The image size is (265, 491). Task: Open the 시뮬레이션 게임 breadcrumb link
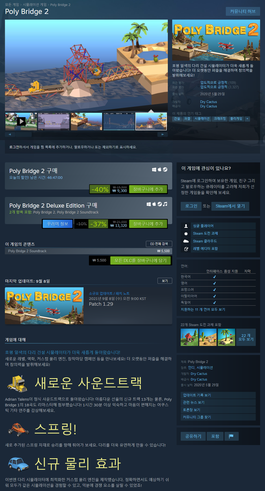[x=35, y=5]
